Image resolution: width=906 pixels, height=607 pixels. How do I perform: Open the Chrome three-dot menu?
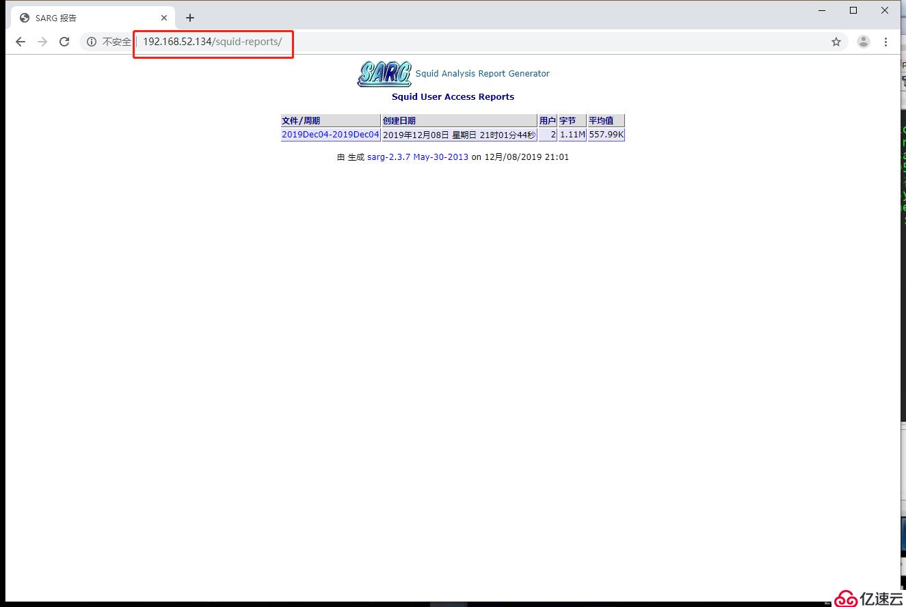coord(885,42)
